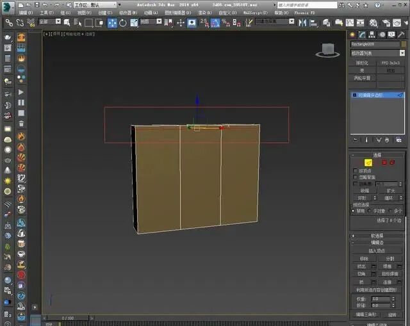The height and width of the screenshot is (326, 410).
Task: Click the Configure Modifier Sets icon
Action: [398, 140]
